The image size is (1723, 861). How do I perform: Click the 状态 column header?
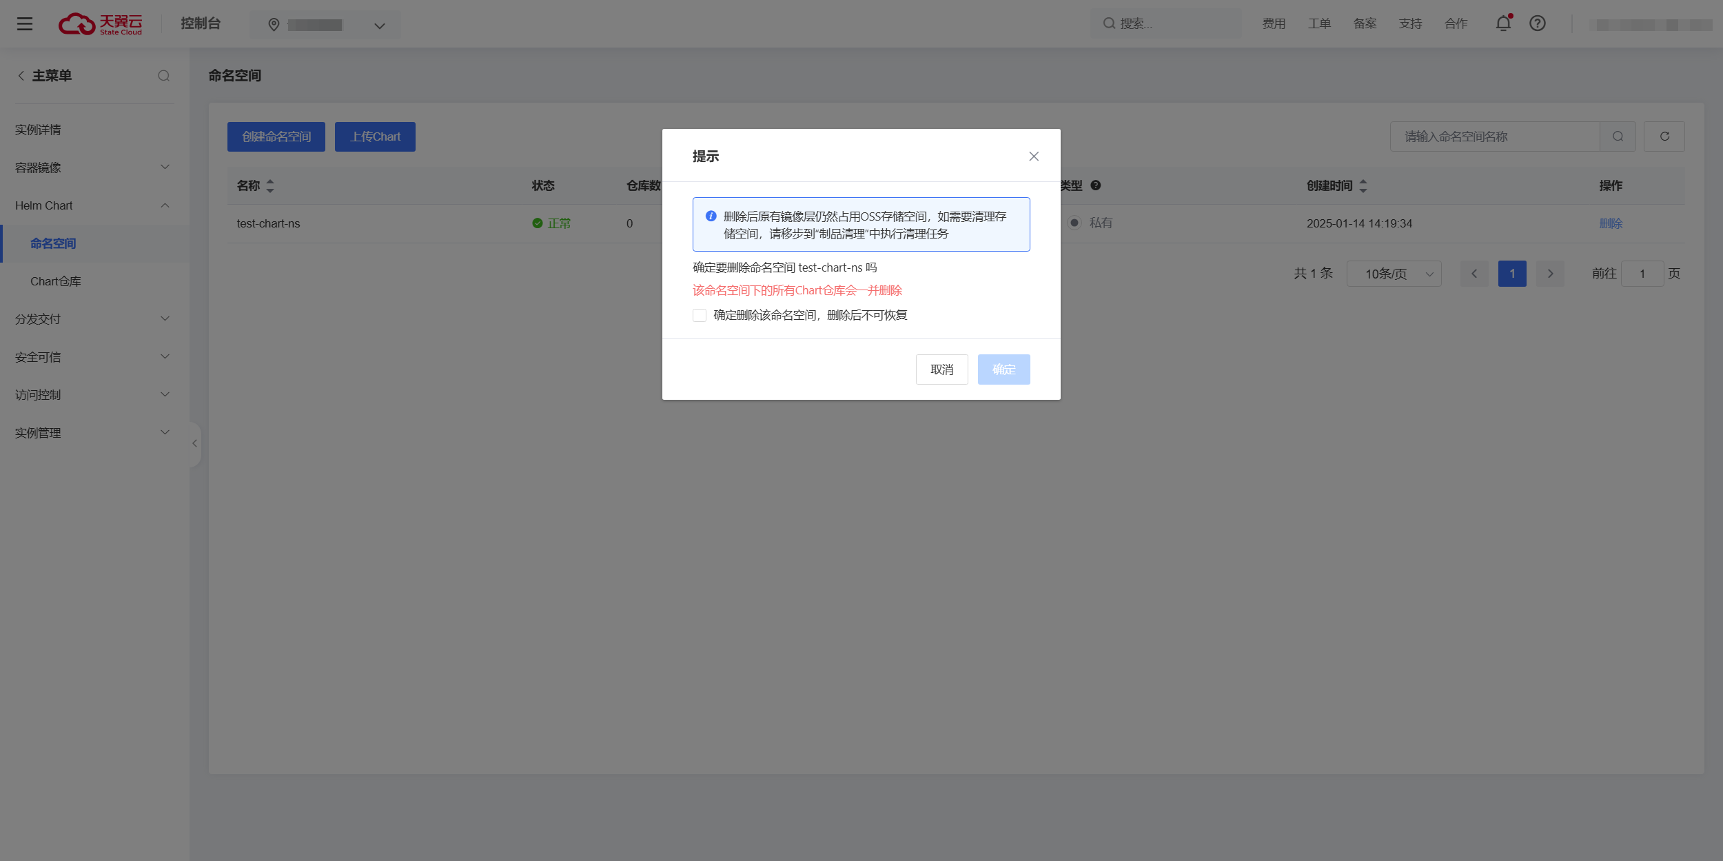click(543, 185)
